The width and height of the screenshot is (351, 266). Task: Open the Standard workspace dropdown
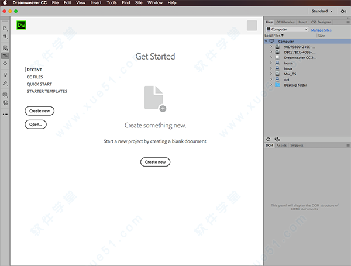[322, 11]
